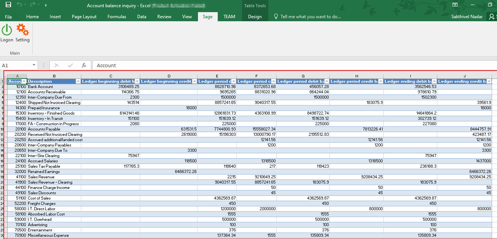Open the Description column filter dropdown

point(78,81)
